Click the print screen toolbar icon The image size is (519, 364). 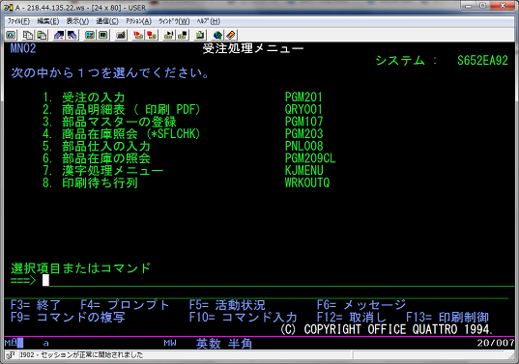(x=11, y=35)
